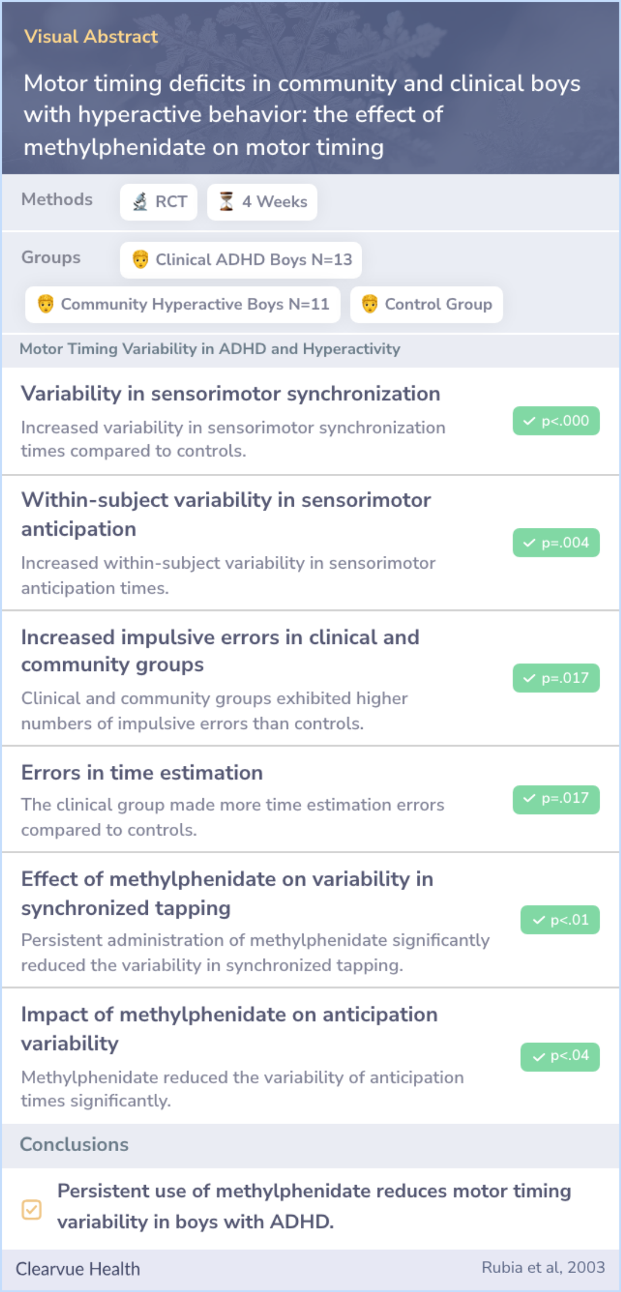This screenshot has height=1292, width=621.
Task: Click the Conclusions section header
Action: click(x=74, y=1144)
